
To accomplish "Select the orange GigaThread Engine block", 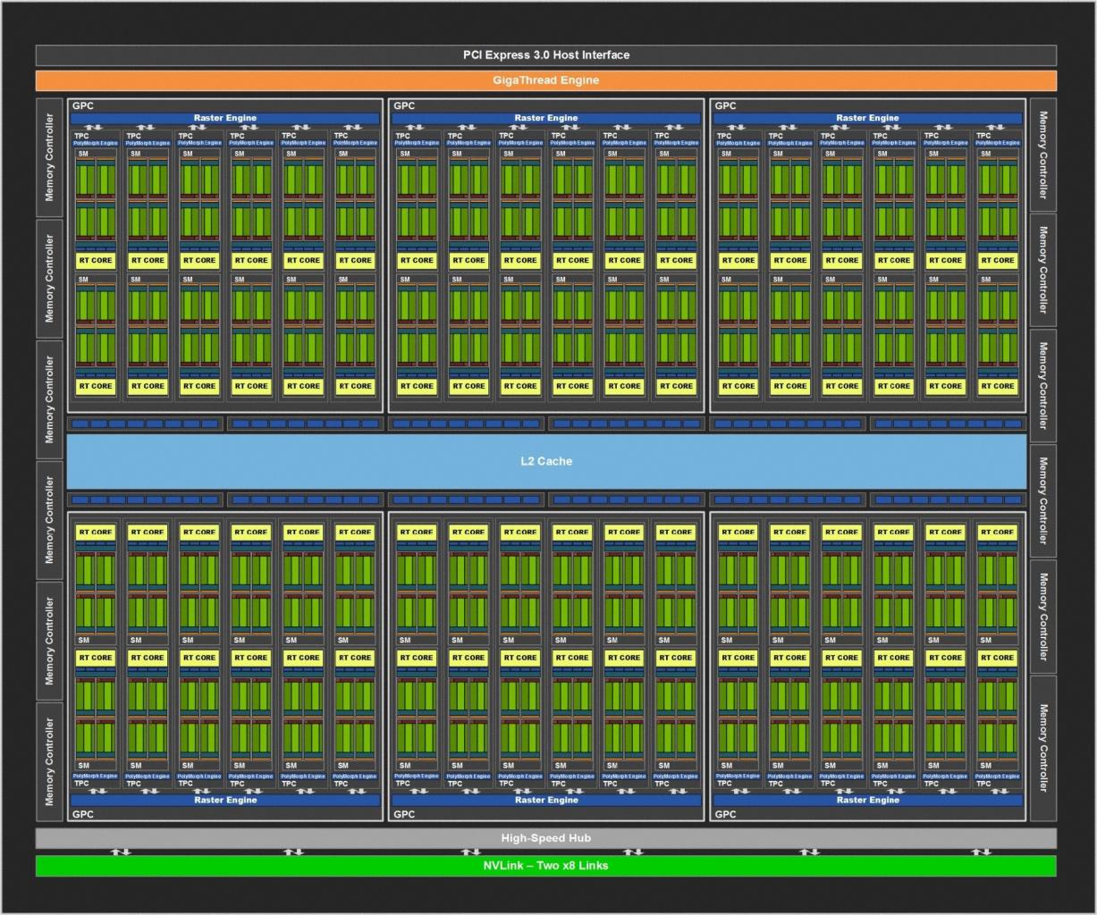I will [545, 80].
